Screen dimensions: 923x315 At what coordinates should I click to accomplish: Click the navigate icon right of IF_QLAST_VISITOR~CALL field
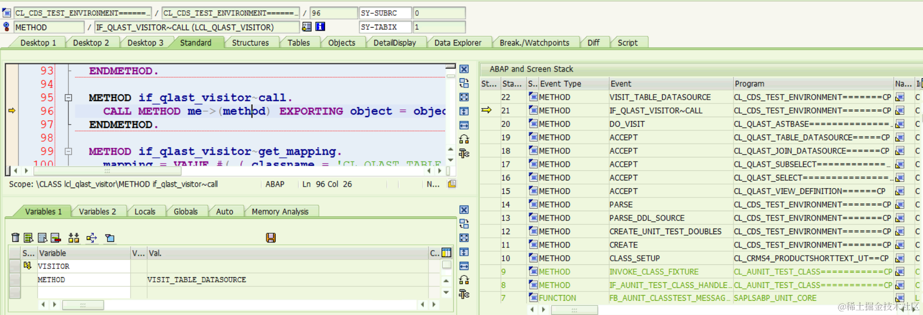[306, 27]
